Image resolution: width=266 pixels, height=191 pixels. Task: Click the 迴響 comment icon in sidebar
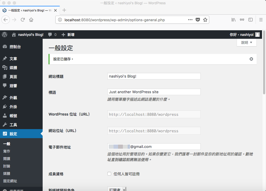pyautogui.click(x=5, y=86)
